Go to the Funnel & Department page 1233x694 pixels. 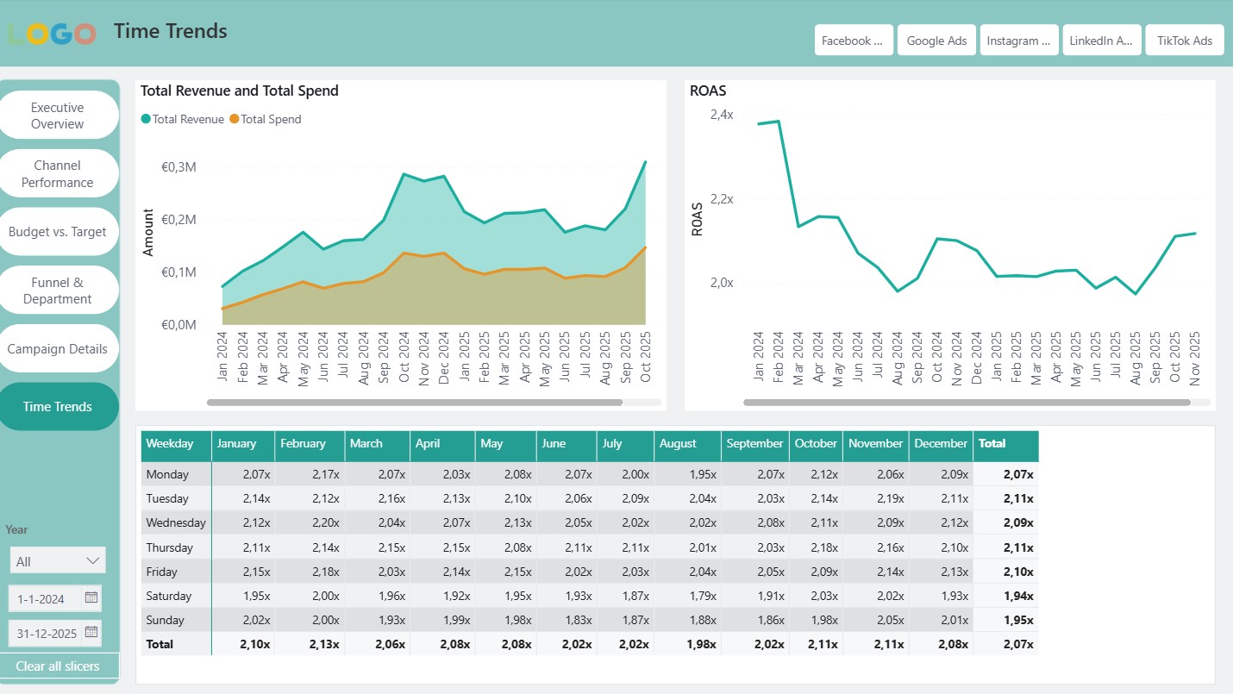pos(59,290)
